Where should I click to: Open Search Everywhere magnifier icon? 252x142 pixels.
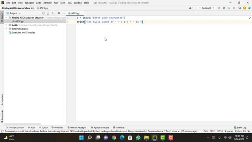pos(240,8)
